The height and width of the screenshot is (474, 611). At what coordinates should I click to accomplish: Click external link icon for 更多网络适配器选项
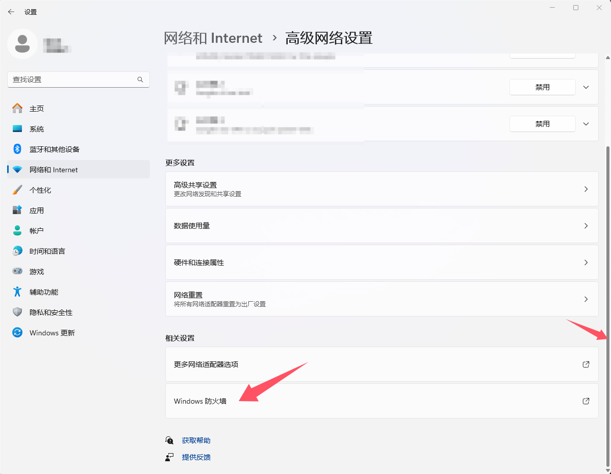pyautogui.click(x=585, y=364)
